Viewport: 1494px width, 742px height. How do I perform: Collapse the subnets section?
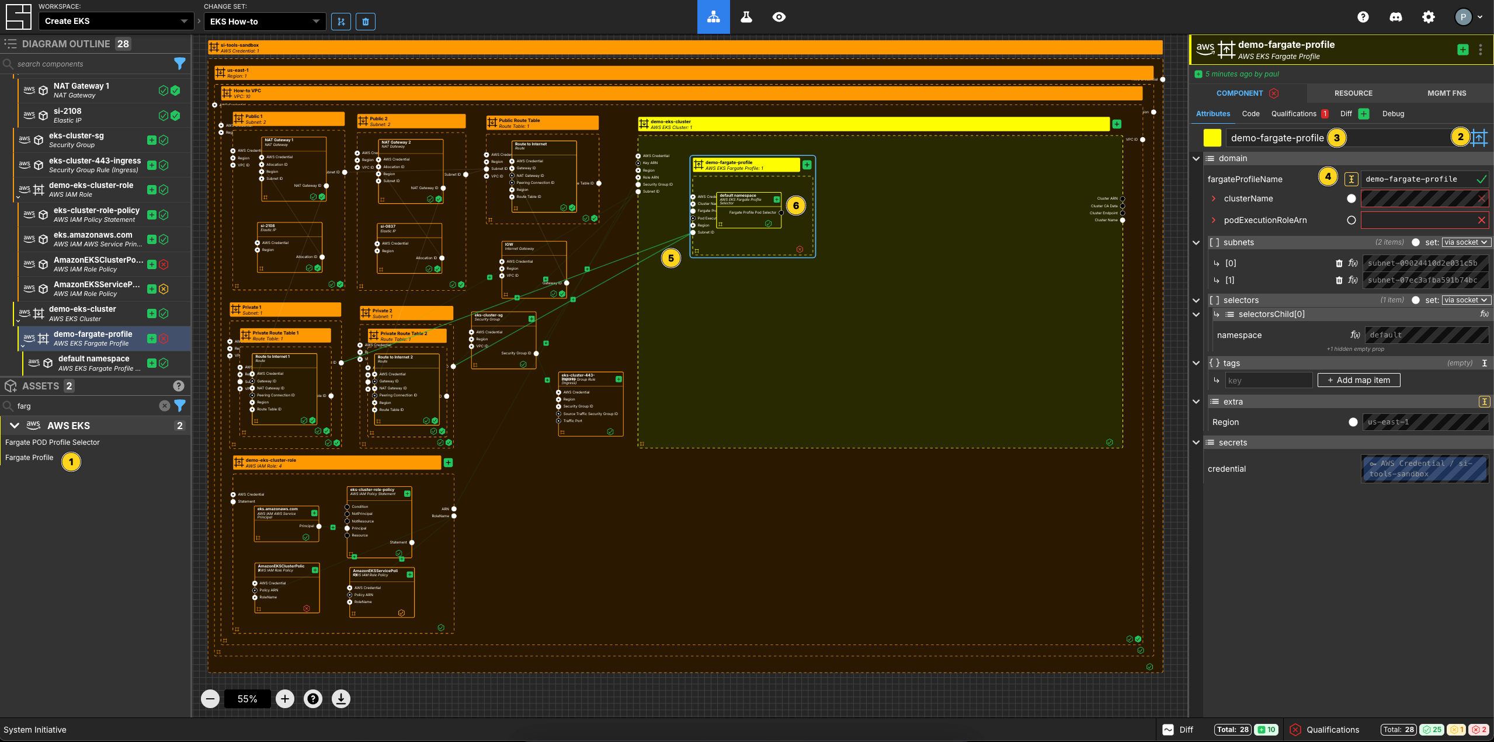pos(1196,242)
